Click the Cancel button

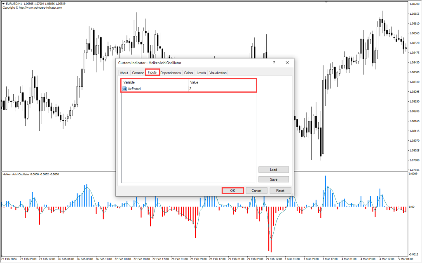(x=256, y=191)
